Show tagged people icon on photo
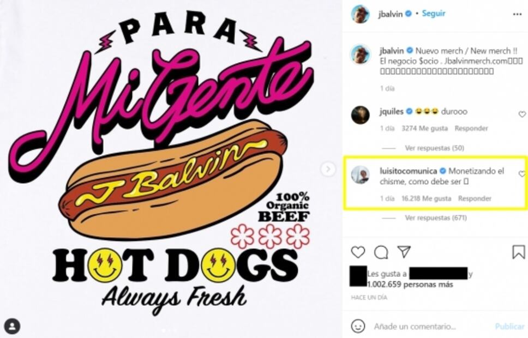The height and width of the screenshot is (338, 528). [x=13, y=326]
